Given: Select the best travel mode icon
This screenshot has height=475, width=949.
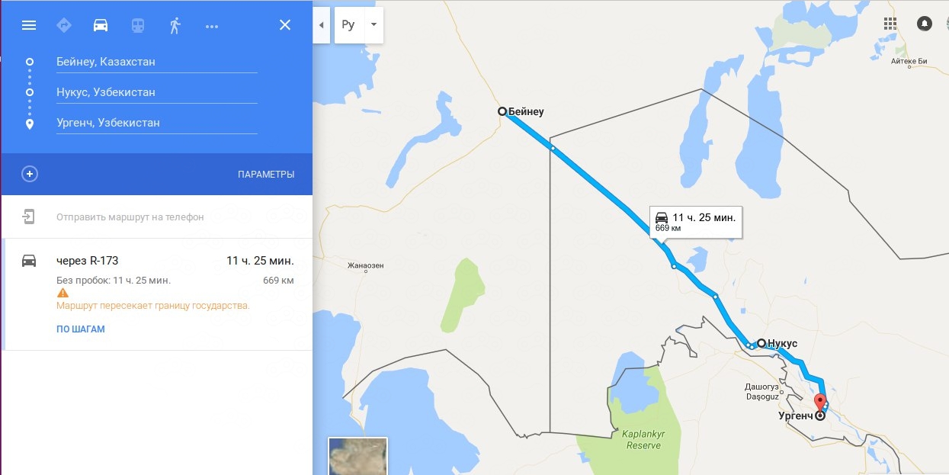Looking at the screenshot, I should tap(64, 25).
